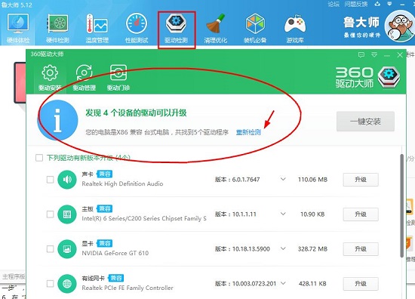415x299 pixels.
Task: Click the 显卡 graphics card icon
Action: (67, 249)
